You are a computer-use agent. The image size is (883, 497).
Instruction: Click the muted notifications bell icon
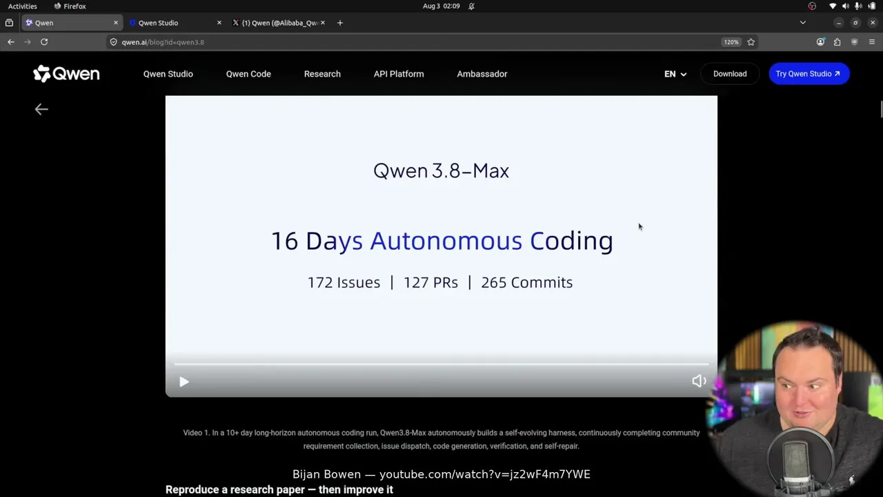click(472, 6)
